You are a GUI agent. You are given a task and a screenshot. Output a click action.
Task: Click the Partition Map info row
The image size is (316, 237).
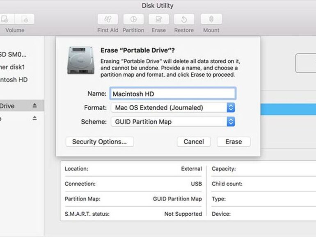pyautogui.click(x=133, y=199)
